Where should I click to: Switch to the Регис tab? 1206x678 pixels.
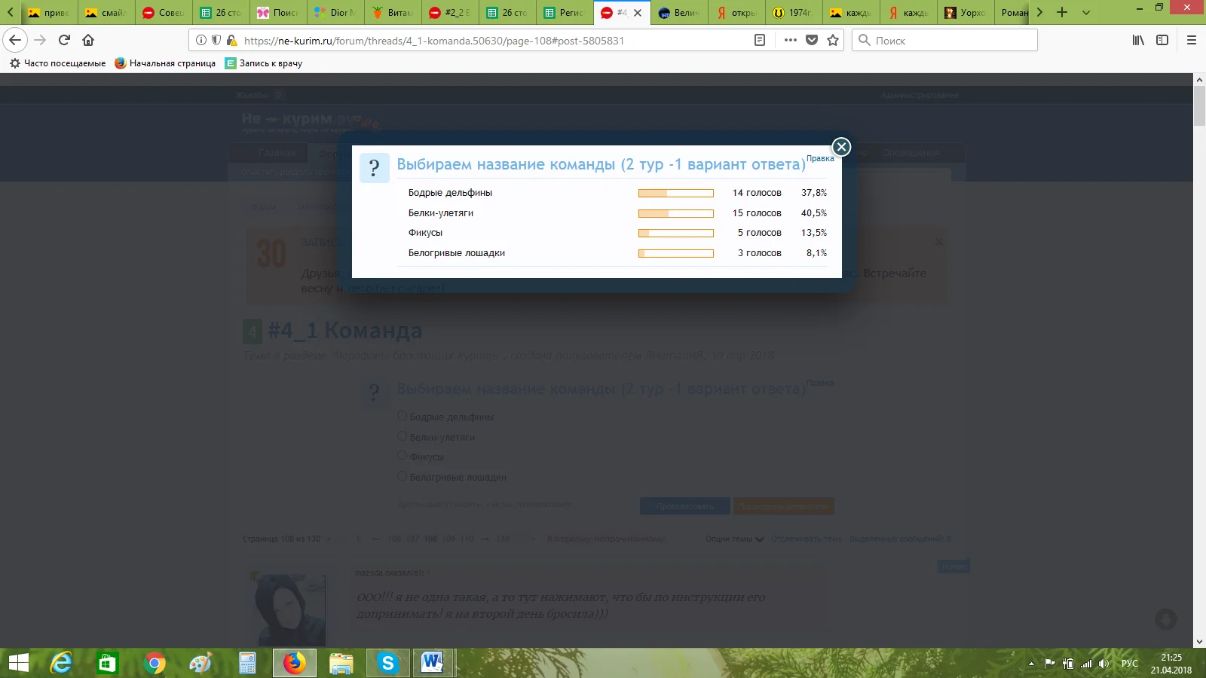[x=565, y=13]
